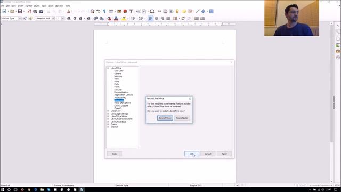341x192 pixels.
Task: Click the Export as PDF icon
Action: (29, 11)
